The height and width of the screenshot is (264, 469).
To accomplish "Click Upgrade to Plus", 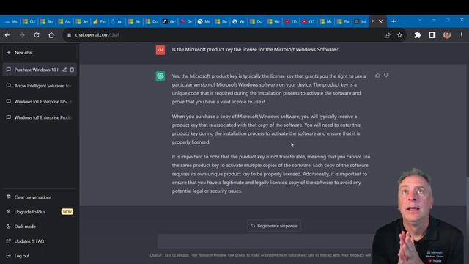I will (40, 212).
